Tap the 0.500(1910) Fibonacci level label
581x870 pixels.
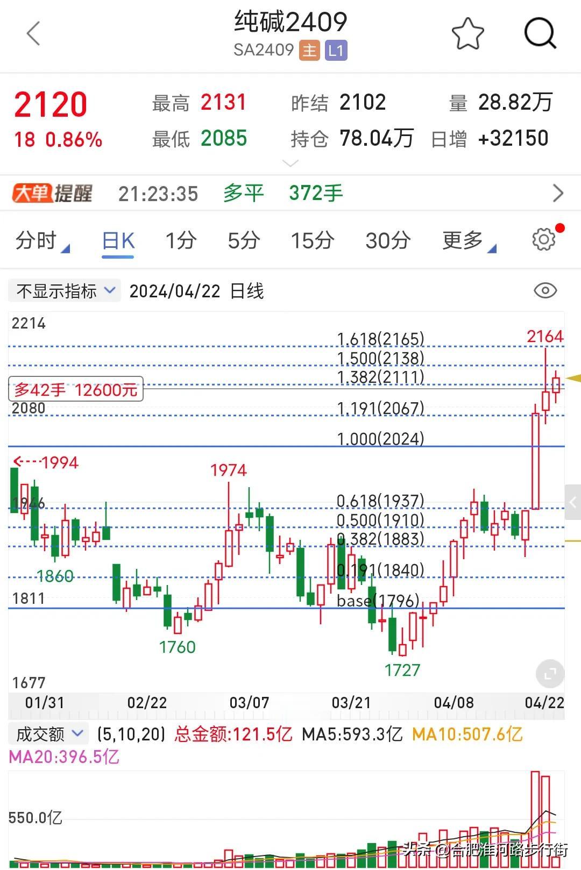380,520
